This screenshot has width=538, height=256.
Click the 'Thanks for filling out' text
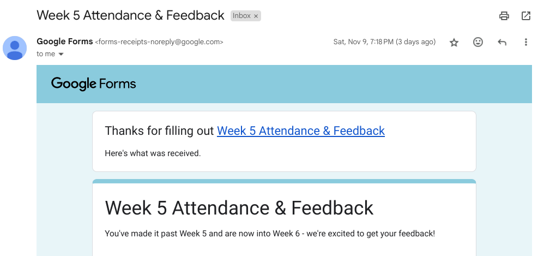coord(160,131)
